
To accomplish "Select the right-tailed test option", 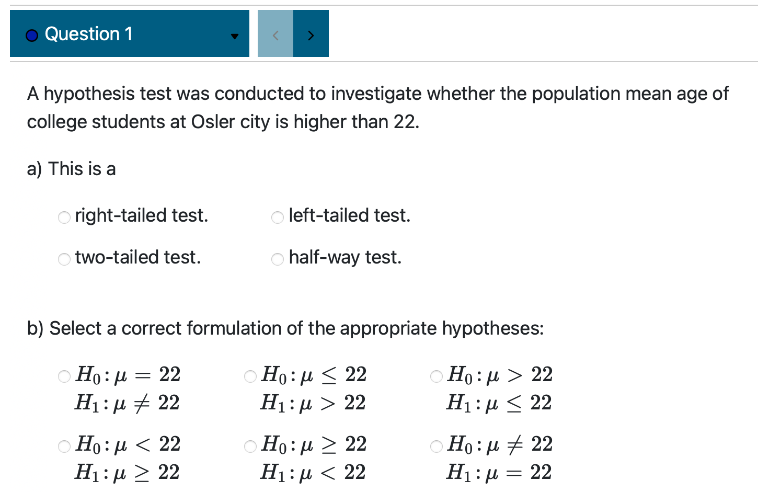I will pyautogui.click(x=64, y=217).
